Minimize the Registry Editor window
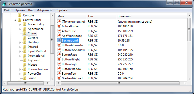Screen dimensions: 194x94 [x=170, y=2]
